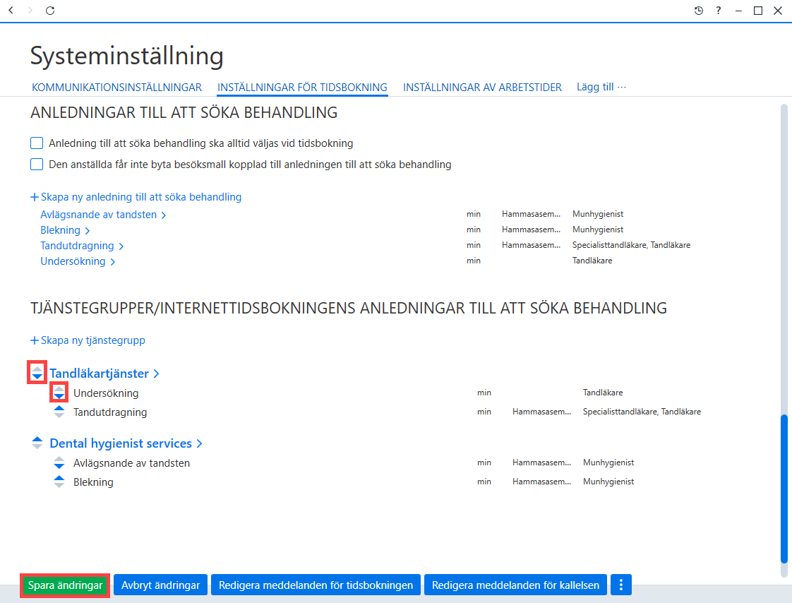Switch to Kommunikationsinställningar tab
The height and width of the screenshot is (603, 792).
tap(116, 88)
